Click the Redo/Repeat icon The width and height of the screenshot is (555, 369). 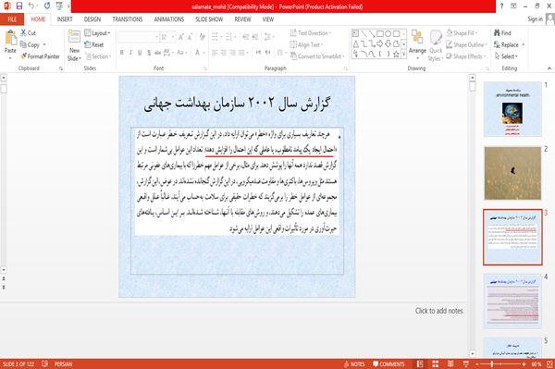tap(47, 6)
